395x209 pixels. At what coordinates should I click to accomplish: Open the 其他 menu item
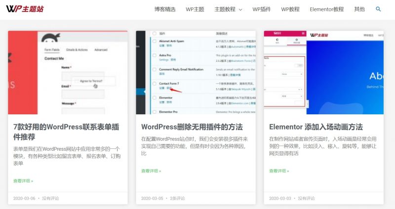[359, 9]
